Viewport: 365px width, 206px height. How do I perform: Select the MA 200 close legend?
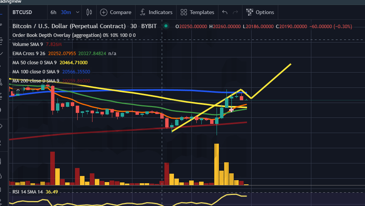36,81
